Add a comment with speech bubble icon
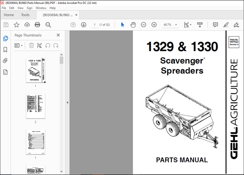 [215, 25]
